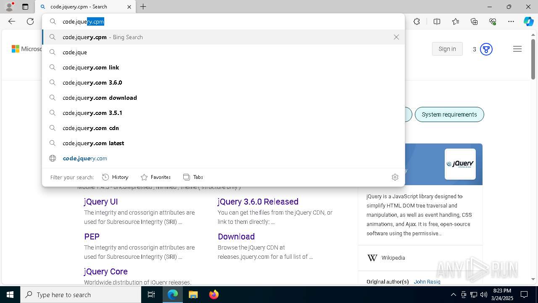The image size is (538, 303).
Task: Show hidden tray icons chevron
Action: coord(454,295)
